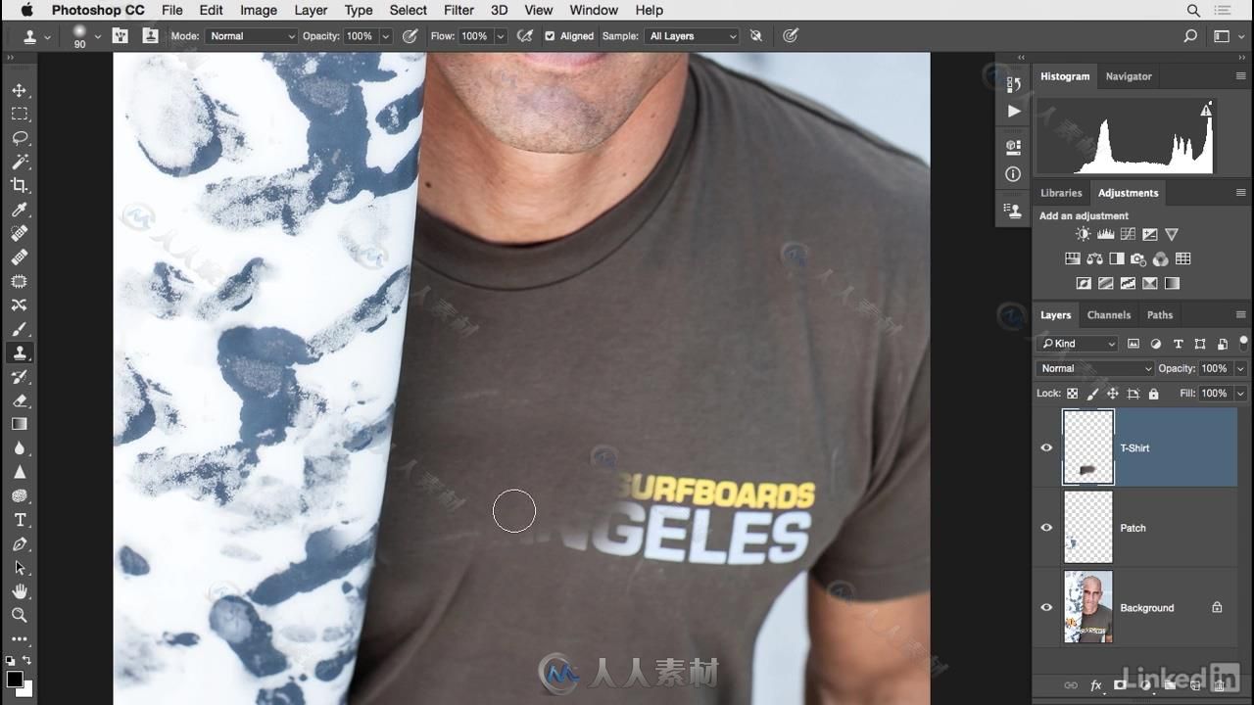
Task: Open the layer Fill dropdown arrow
Action: point(1240,394)
